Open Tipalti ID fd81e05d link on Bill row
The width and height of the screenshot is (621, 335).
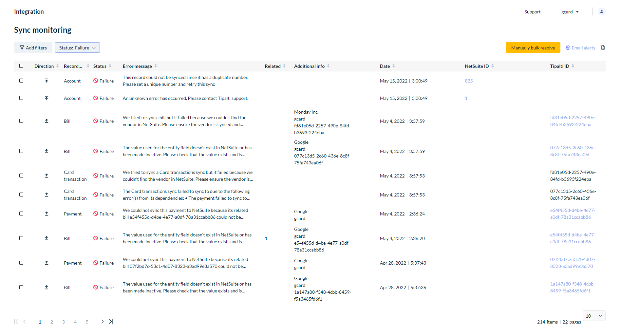tap(573, 121)
